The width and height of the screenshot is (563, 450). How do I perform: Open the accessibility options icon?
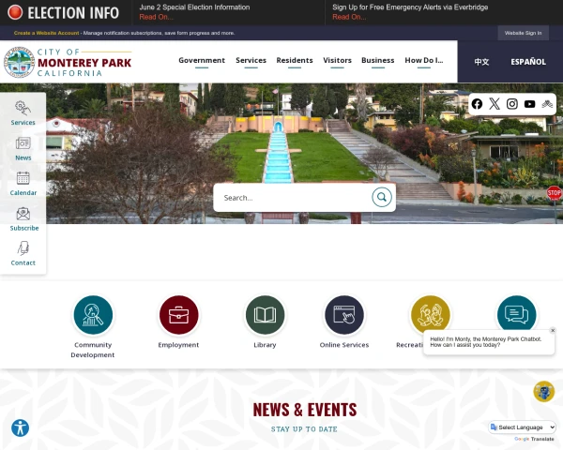(20, 428)
